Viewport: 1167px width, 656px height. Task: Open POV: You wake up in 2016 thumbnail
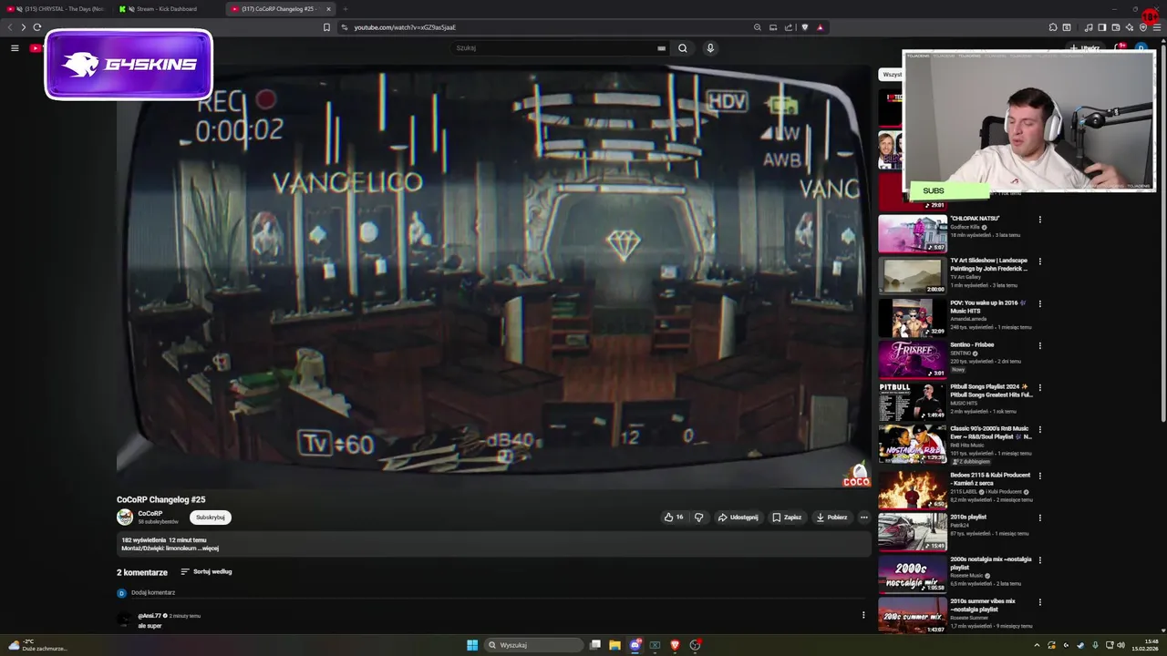[x=913, y=318]
